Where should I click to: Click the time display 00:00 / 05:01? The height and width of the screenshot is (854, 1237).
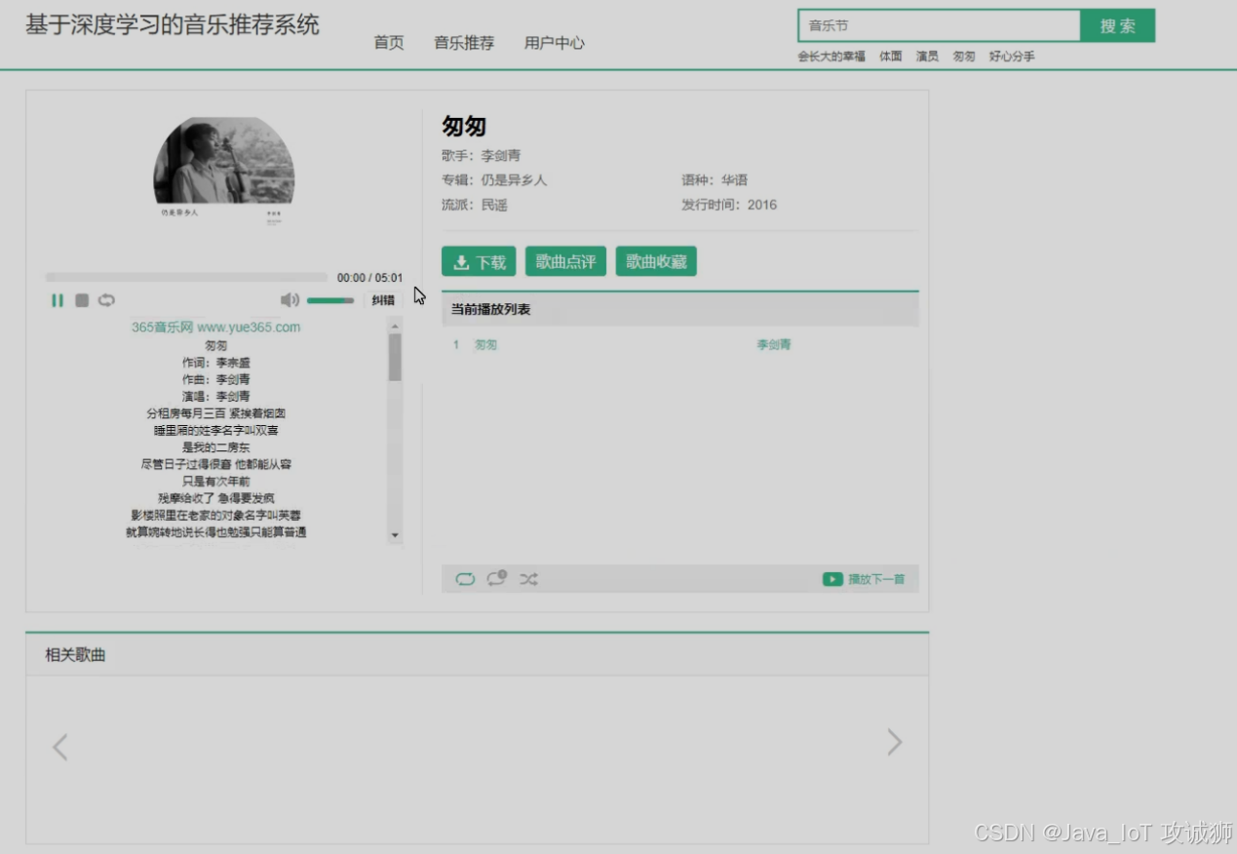369,278
